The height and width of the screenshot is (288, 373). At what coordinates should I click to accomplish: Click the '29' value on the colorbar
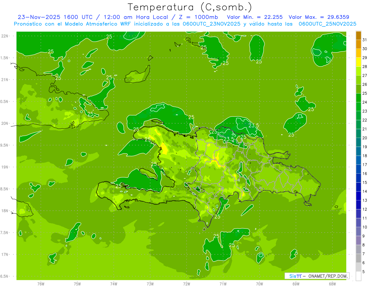point(365,57)
